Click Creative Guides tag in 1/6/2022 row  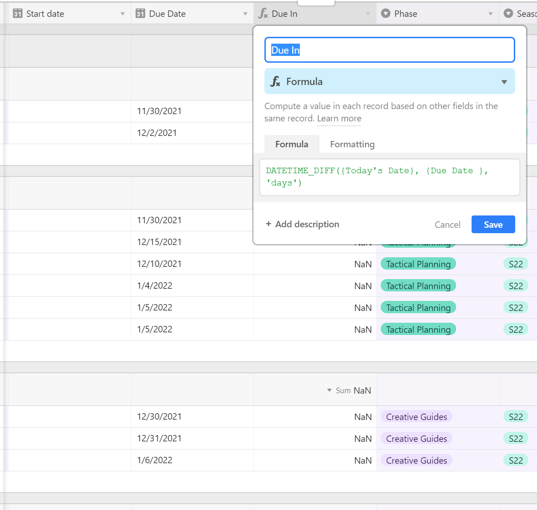[x=417, y=460]
